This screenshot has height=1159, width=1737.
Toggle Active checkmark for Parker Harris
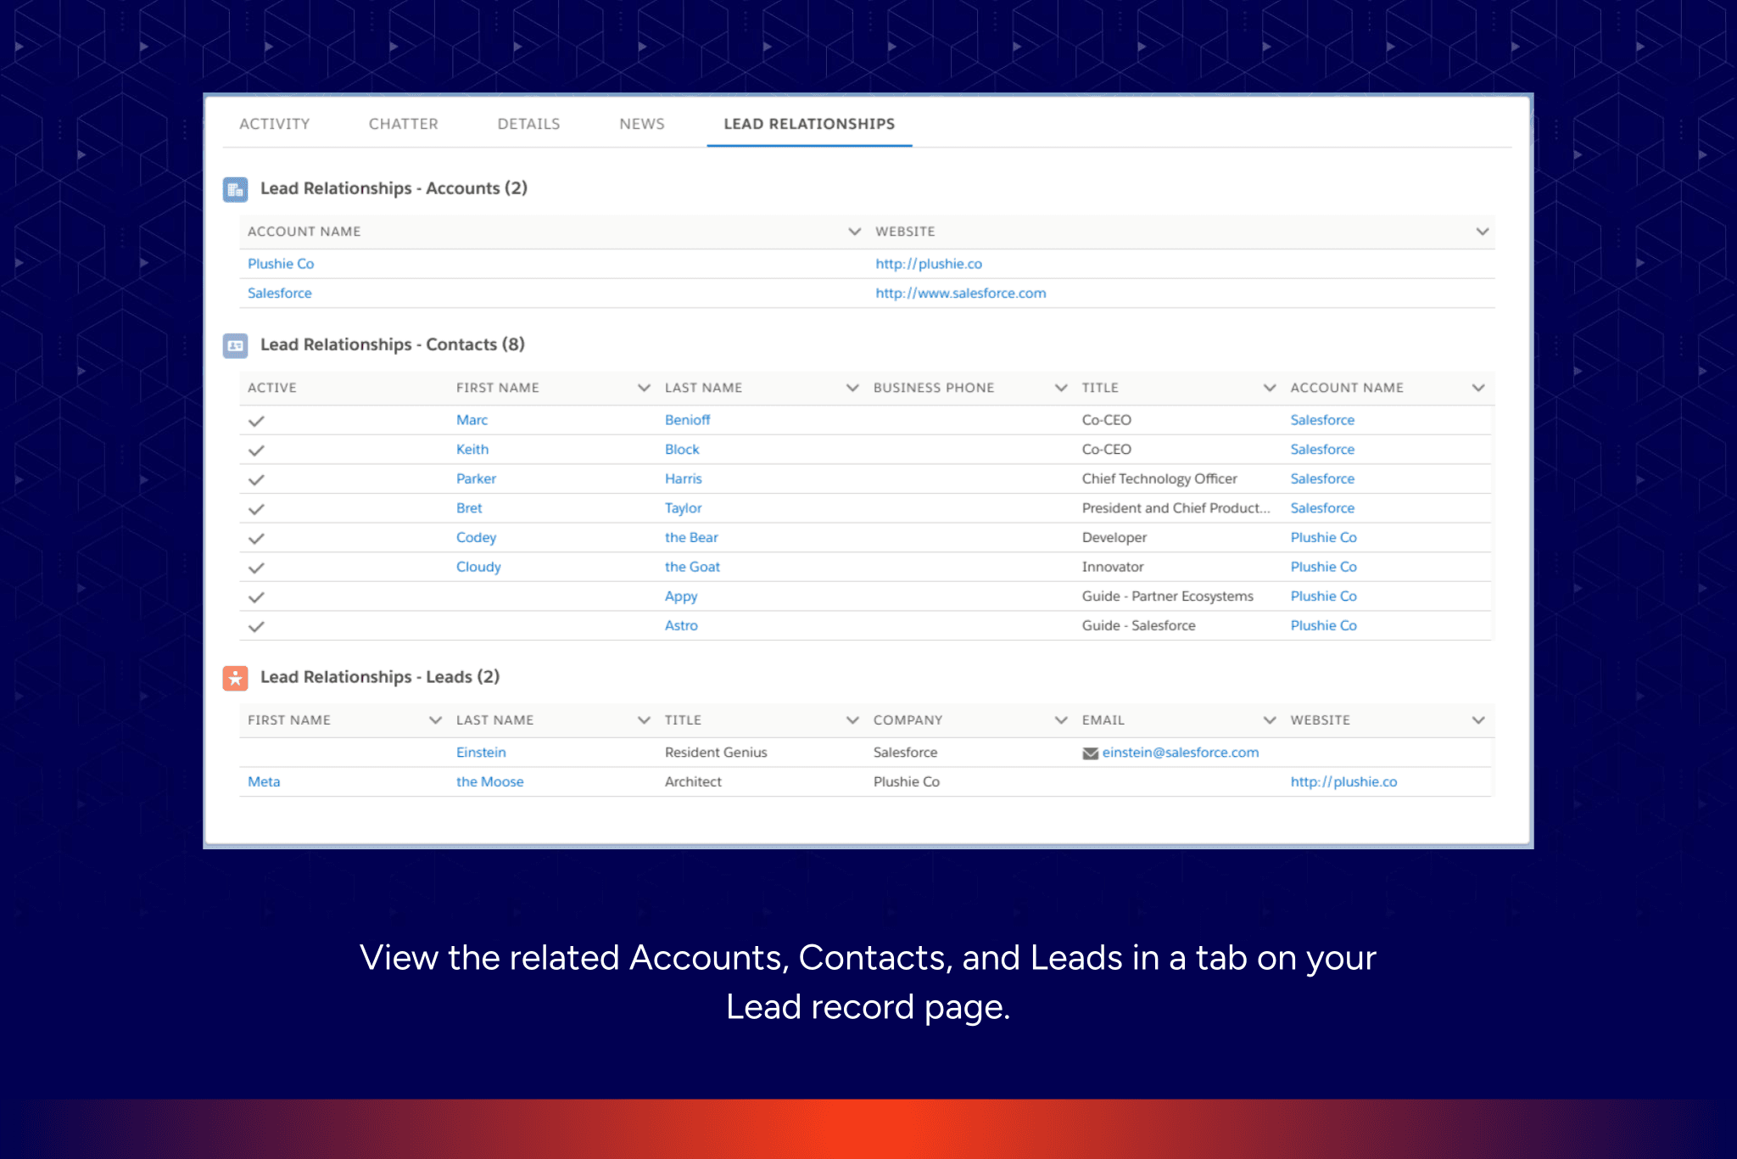tap(256, 480)
